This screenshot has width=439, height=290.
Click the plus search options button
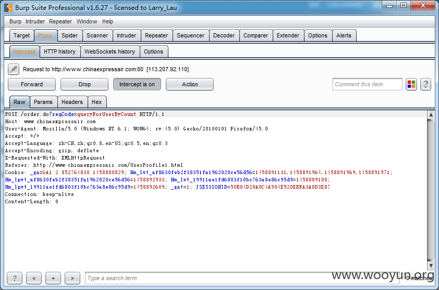click(53, 278)
